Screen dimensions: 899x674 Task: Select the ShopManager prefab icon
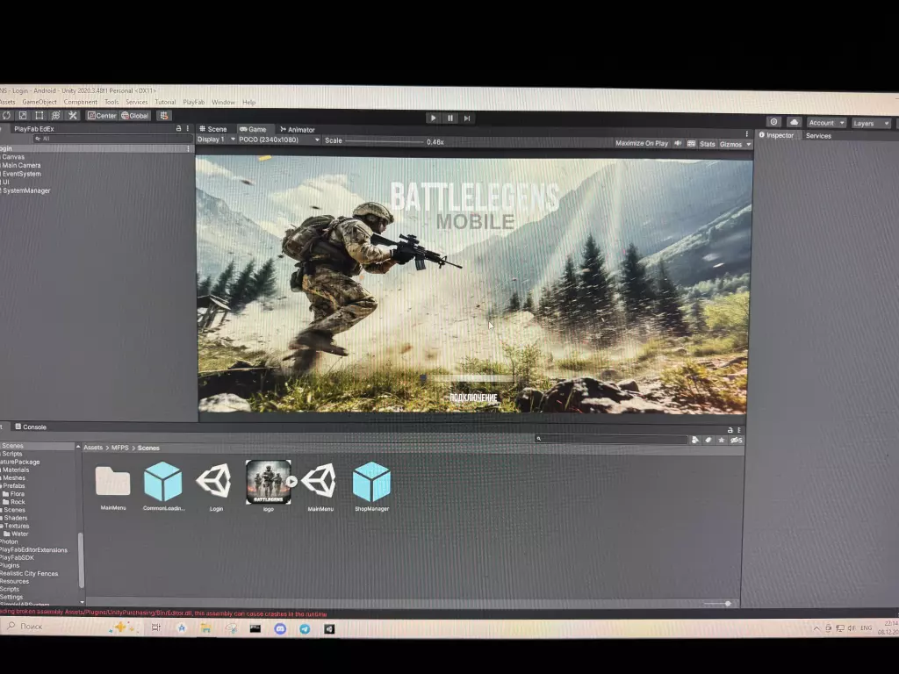[x=371, y=483]
